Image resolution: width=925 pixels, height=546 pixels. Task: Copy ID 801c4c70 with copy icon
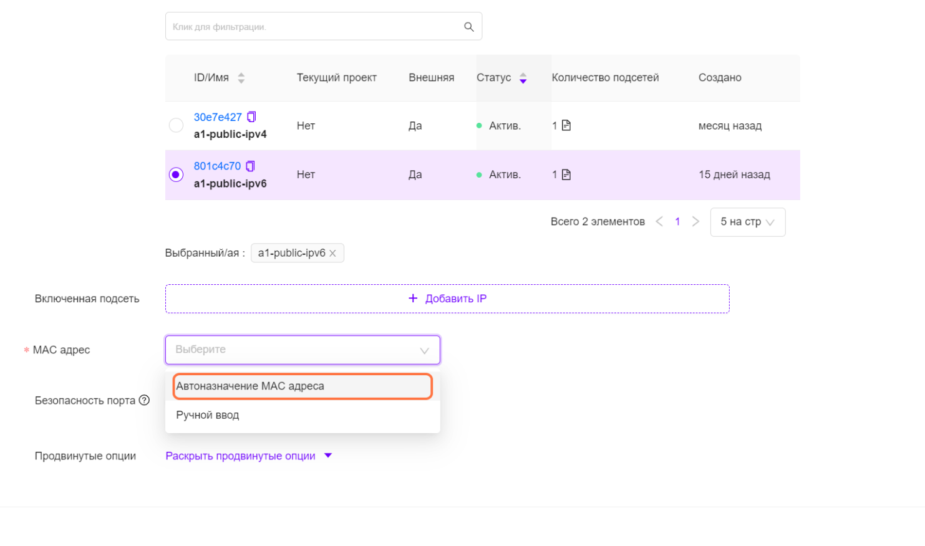click(x=250, y=166)
